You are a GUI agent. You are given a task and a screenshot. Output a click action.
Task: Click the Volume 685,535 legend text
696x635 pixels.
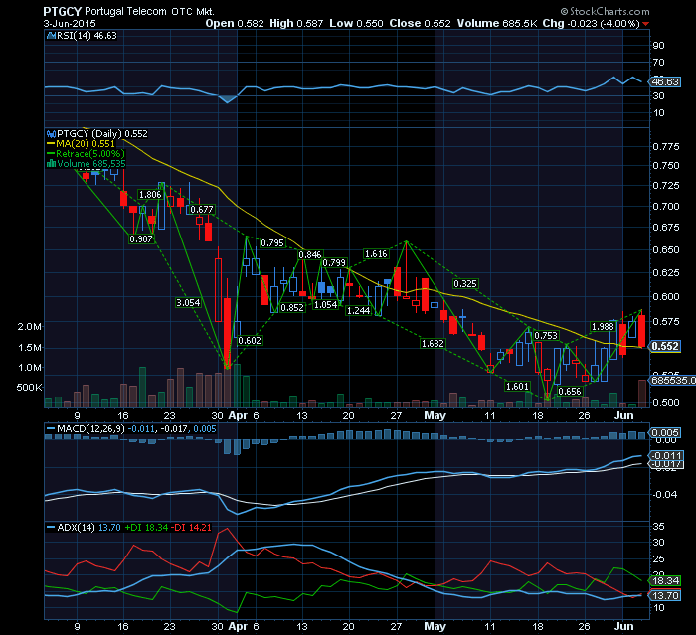(x=91, y=164)
